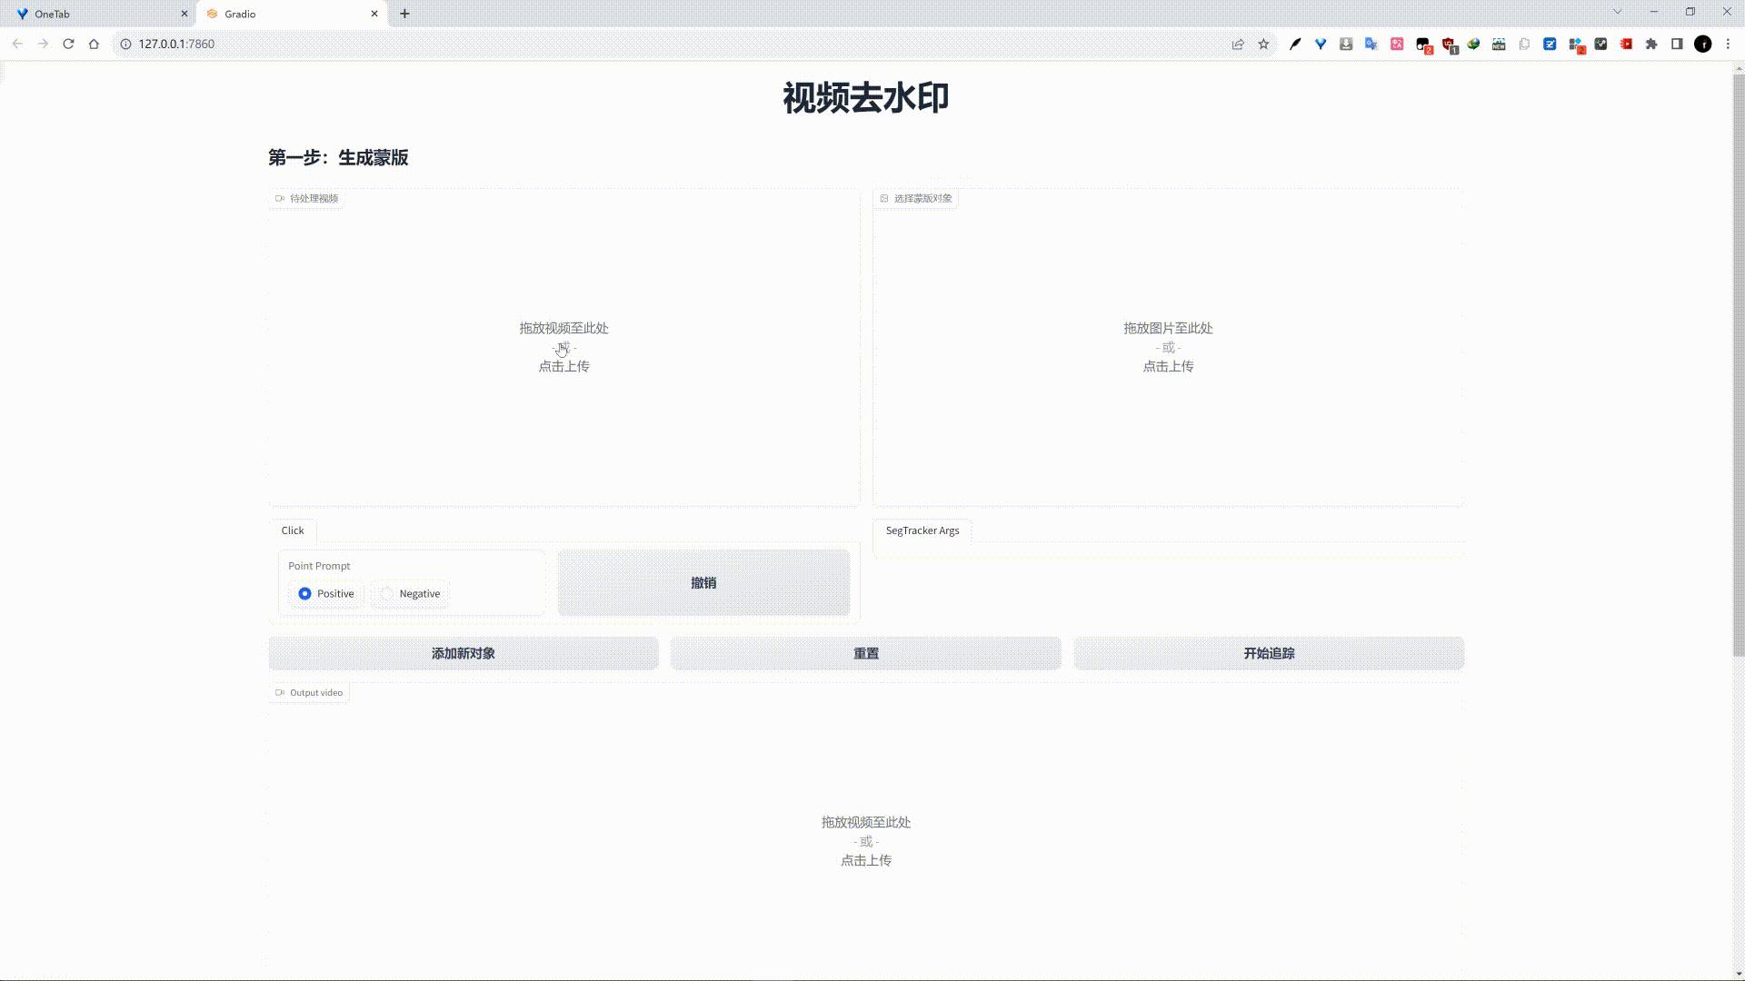Image resolution: width=1745 pixels, height=981 pixels.
Task: Click the video camera icon beside 待处理视频
Action: tap(279, 198)
